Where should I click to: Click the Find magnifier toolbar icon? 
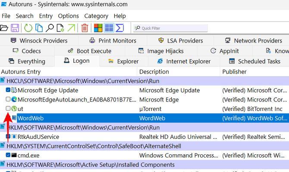[x=50, y=28]
